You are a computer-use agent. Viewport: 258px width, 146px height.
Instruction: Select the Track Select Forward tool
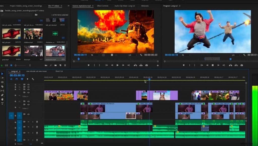(2, 78)
